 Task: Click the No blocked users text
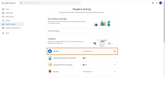87,72
